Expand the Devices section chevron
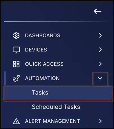Image resolution: width=114 pixels, height=129 pixels. coord(100,50)
